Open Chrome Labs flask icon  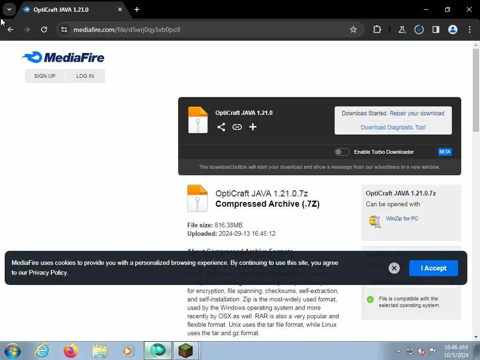402,30
